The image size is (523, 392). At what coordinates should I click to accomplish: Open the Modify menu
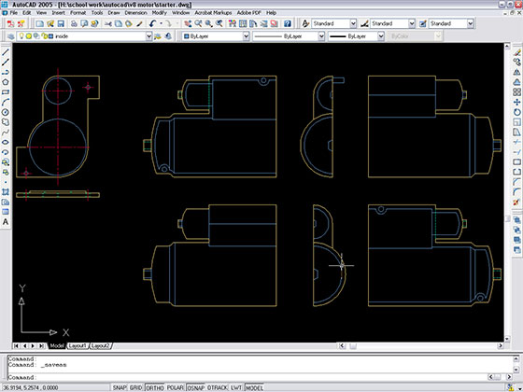coord(159,13)
